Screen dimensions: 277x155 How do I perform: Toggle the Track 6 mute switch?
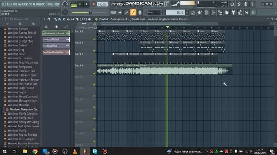(x=94, y=96)
